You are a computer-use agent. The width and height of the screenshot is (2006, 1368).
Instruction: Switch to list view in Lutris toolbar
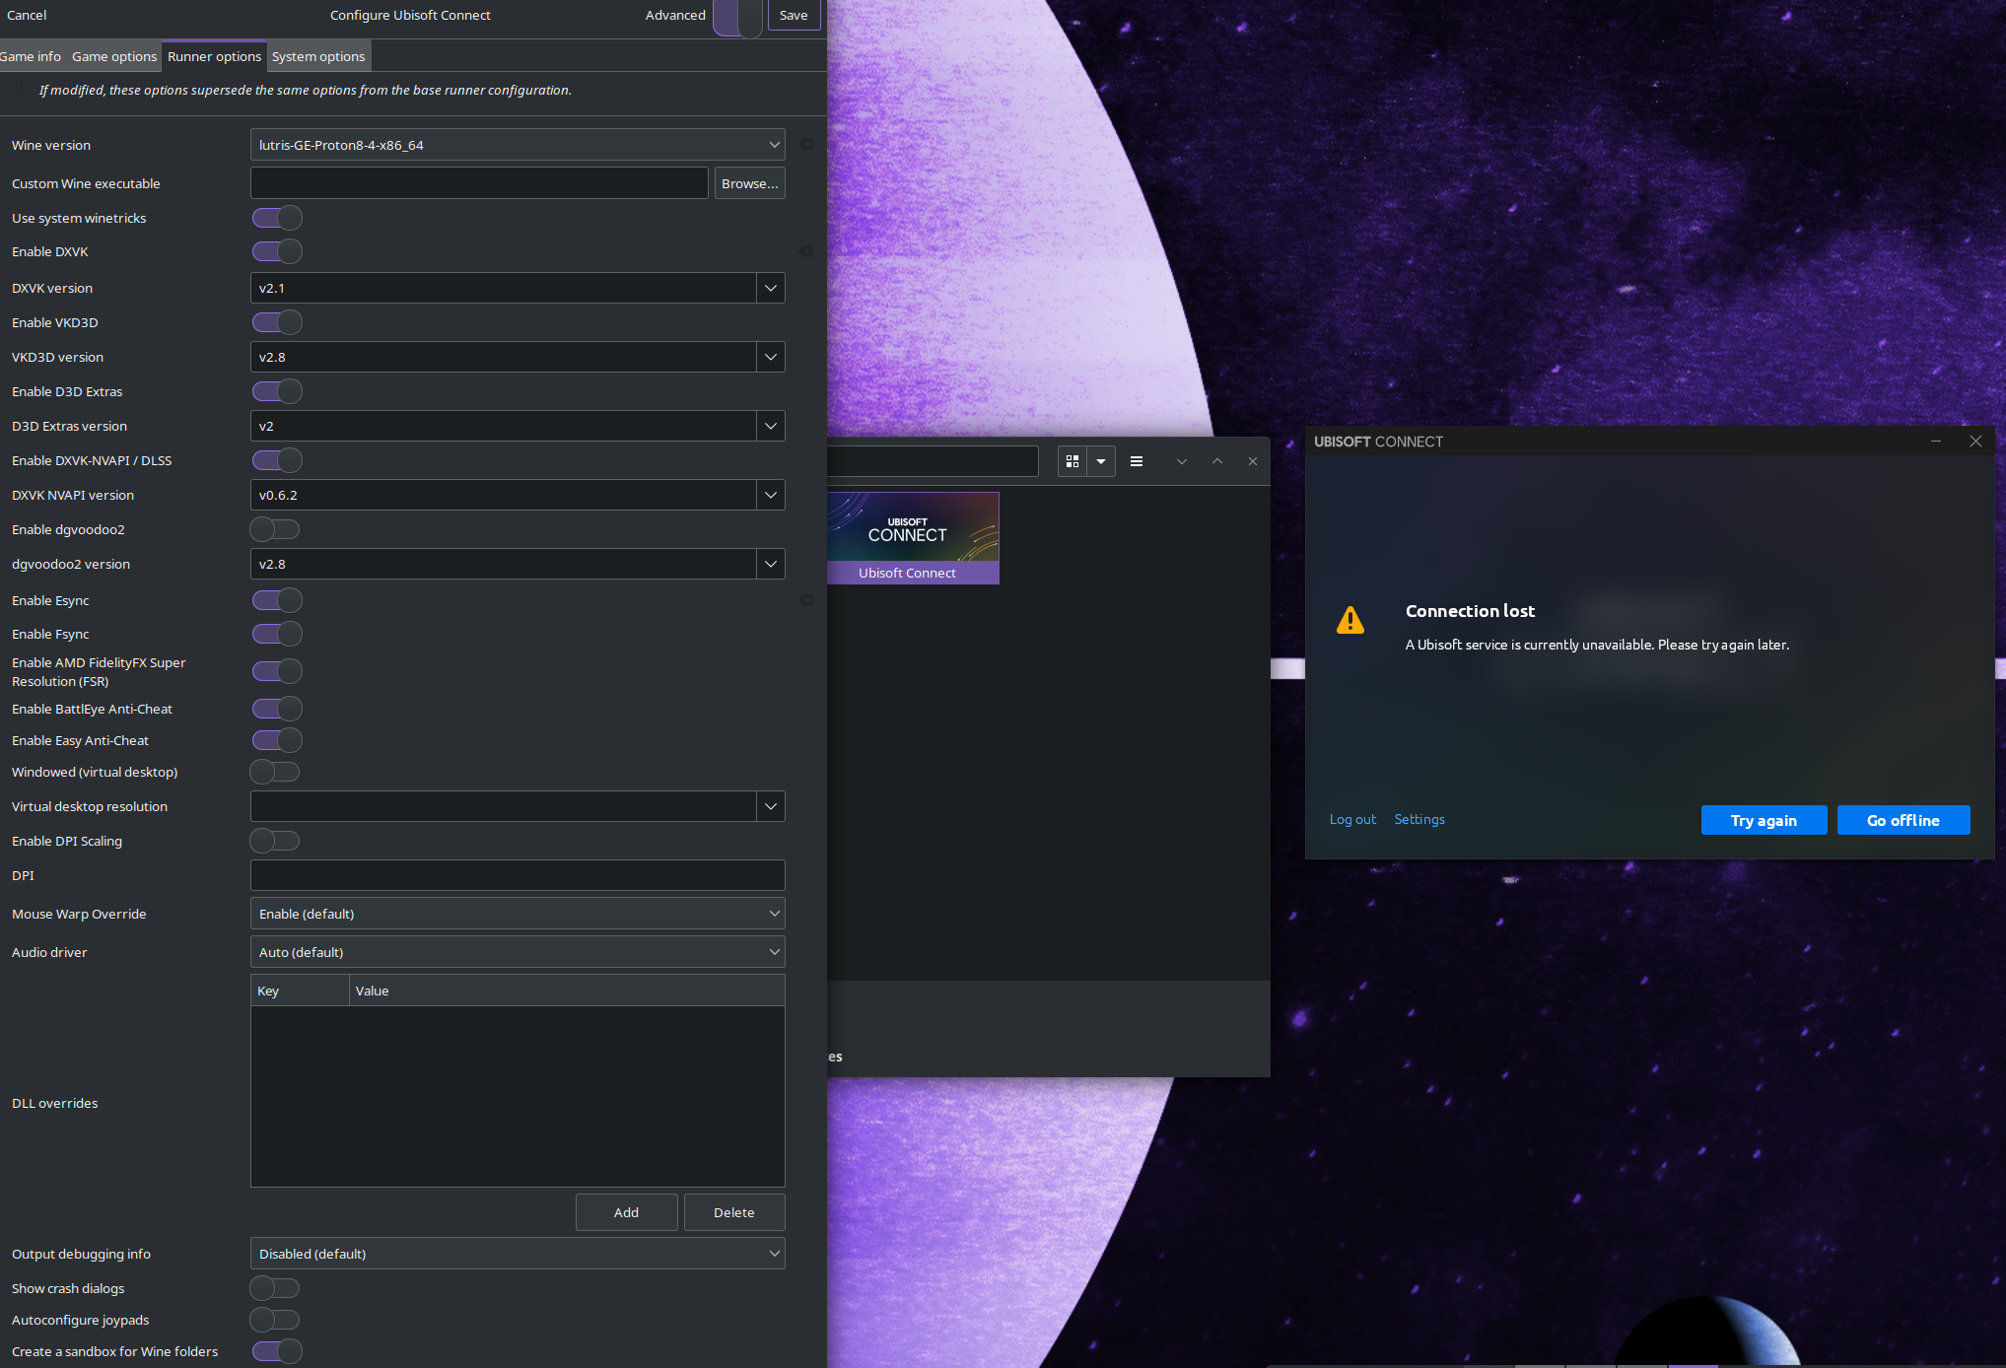click(1136, 460)
